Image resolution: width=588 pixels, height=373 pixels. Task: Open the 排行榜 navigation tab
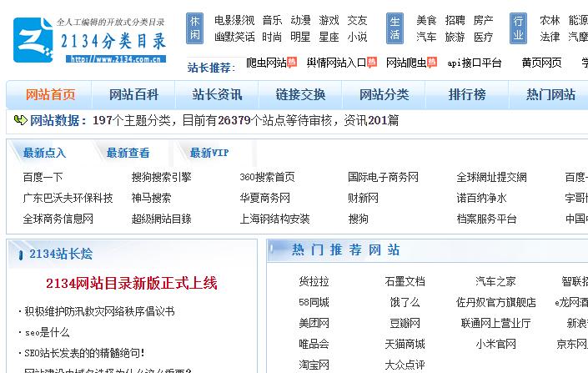(467, 94)
